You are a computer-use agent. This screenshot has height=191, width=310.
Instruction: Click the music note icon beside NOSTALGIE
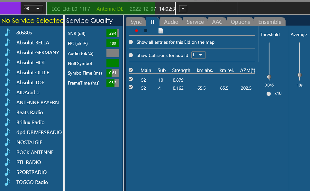7,142
